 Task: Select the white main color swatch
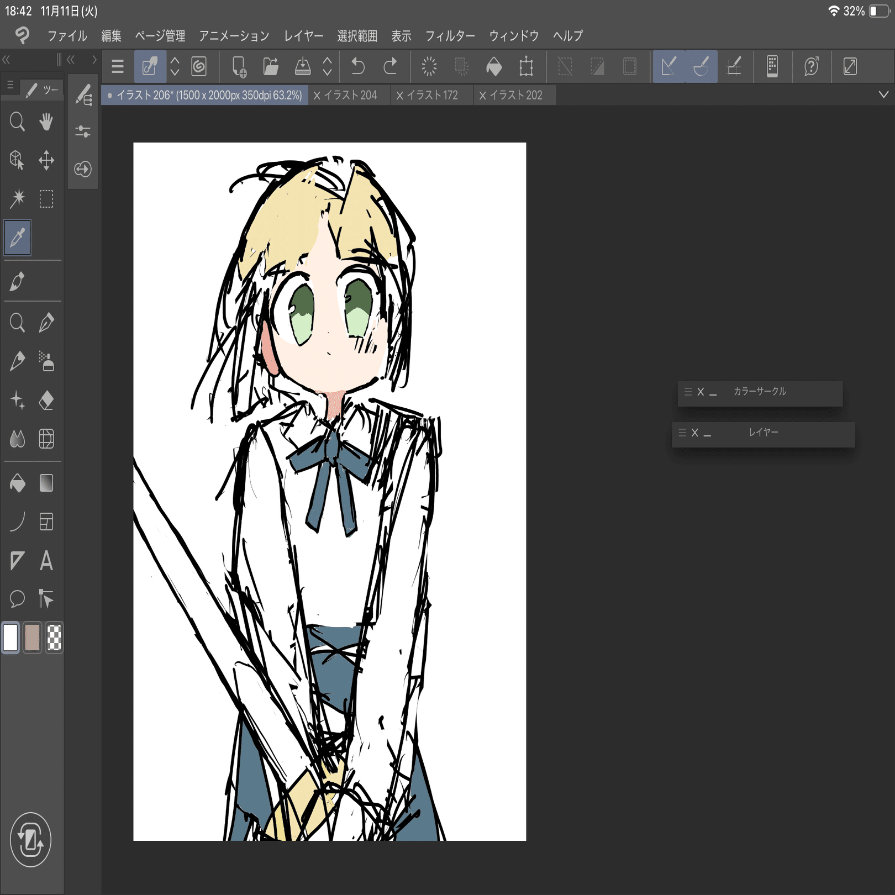[x=10, y=638]
